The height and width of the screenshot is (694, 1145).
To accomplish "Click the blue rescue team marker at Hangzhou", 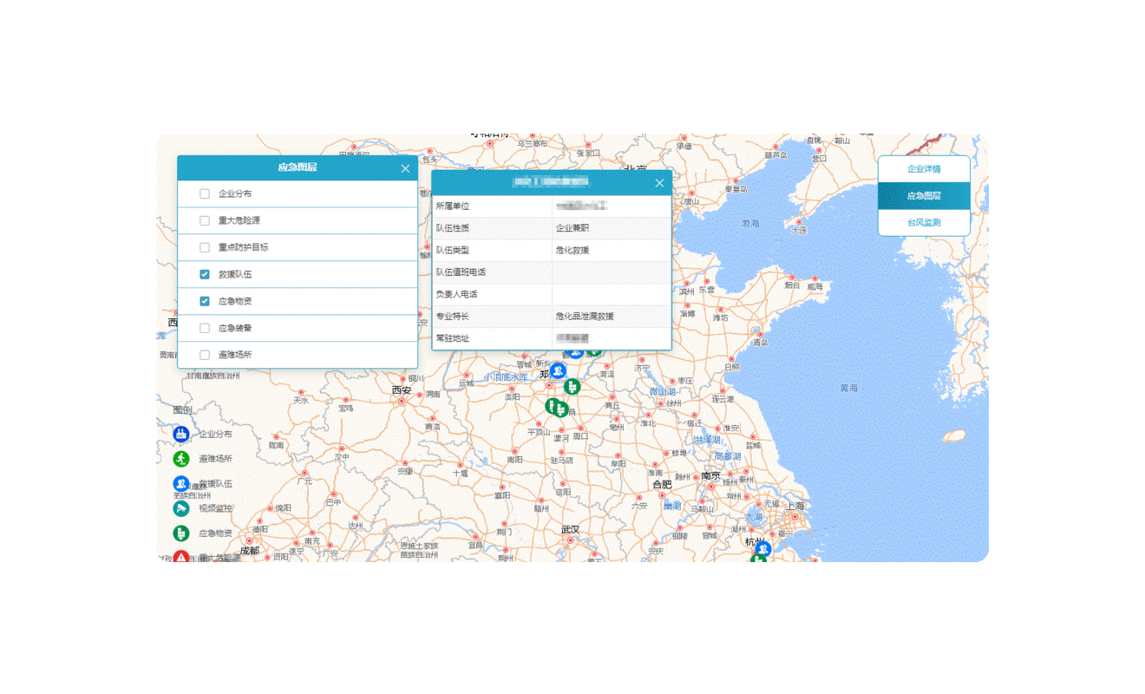I will tap(762, 548).
